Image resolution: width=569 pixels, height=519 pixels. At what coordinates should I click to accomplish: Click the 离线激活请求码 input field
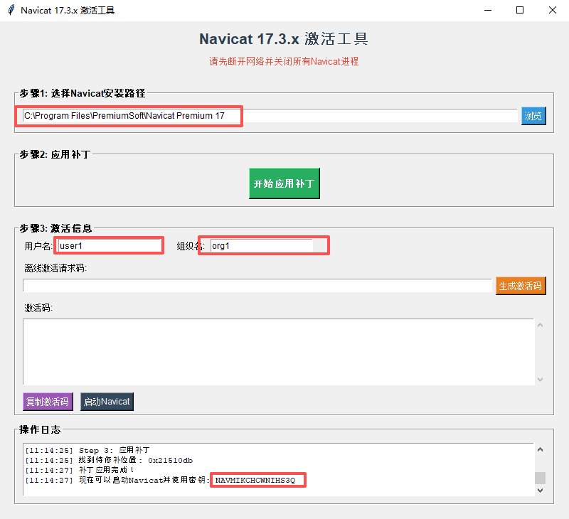(257, 285)
